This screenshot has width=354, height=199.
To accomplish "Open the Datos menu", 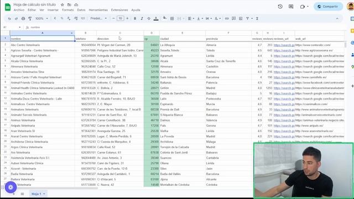I will point(81,10).
